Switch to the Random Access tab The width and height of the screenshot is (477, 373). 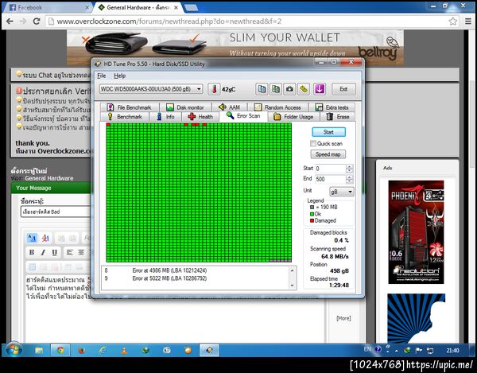coord(277,107)
